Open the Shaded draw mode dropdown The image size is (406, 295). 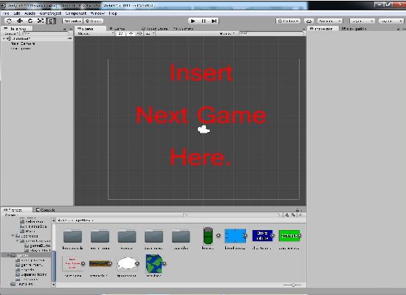95,34
